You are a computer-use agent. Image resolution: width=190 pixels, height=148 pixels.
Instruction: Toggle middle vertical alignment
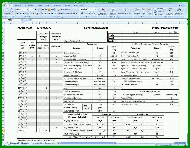click(x=46, y=9)
